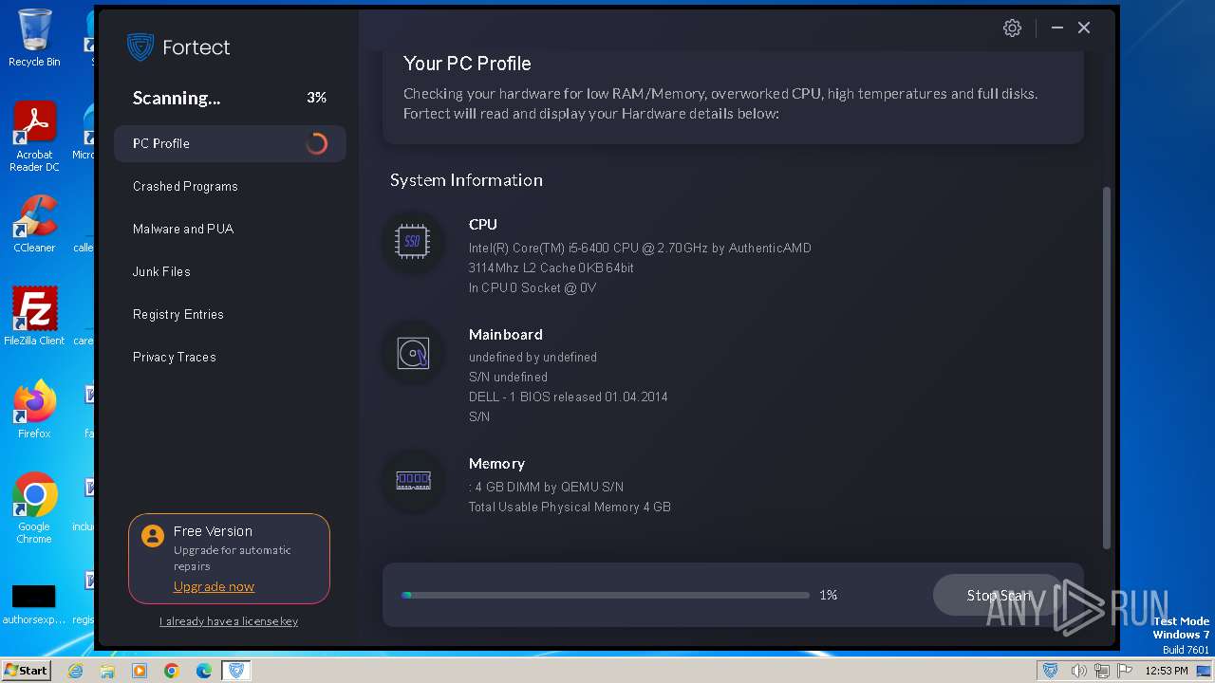Click the 12:53 PM taskbar clock

[x=1166, y=671]
